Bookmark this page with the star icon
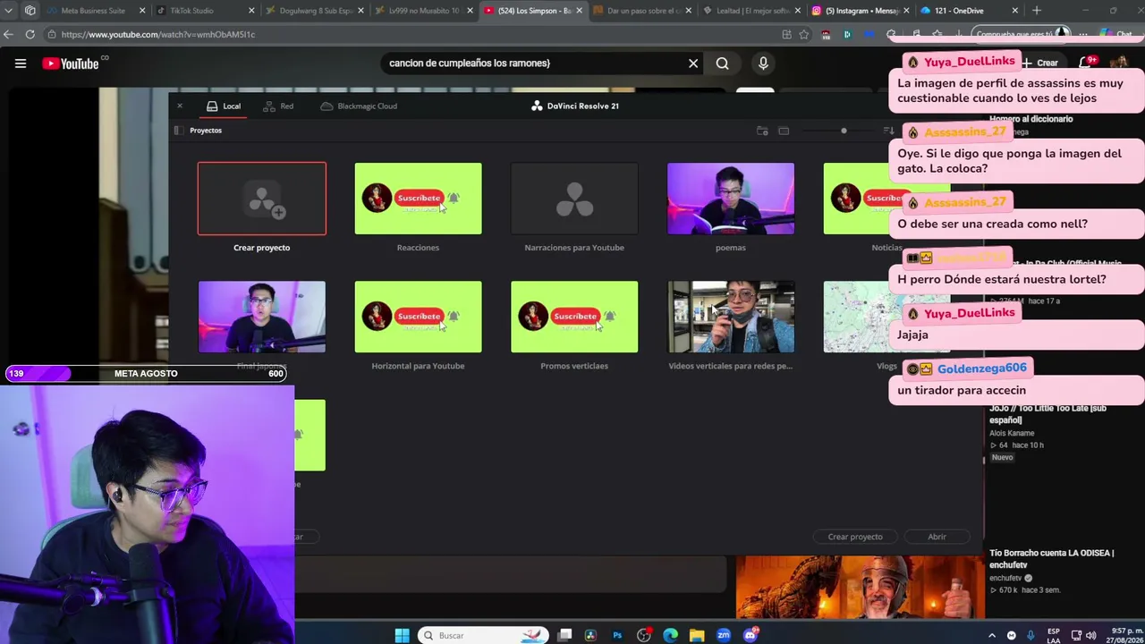Viewport: 1145px width, 644px height. pyautogui.click(x=804, y=34)
